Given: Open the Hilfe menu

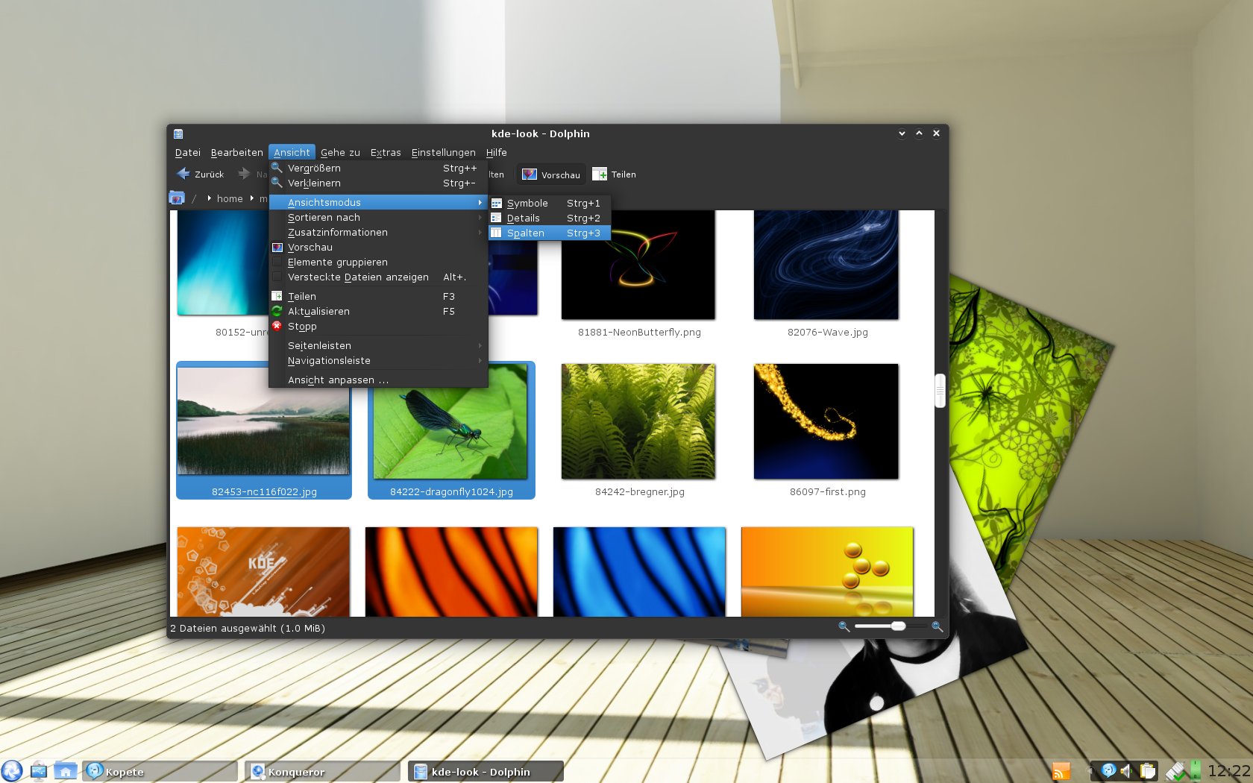Looking at the screenshot, I should coord(496,152).
